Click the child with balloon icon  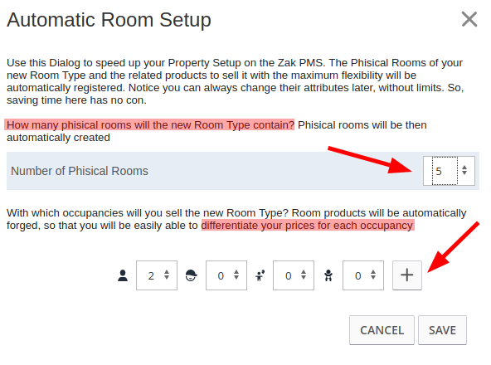[x=260, y=275]
